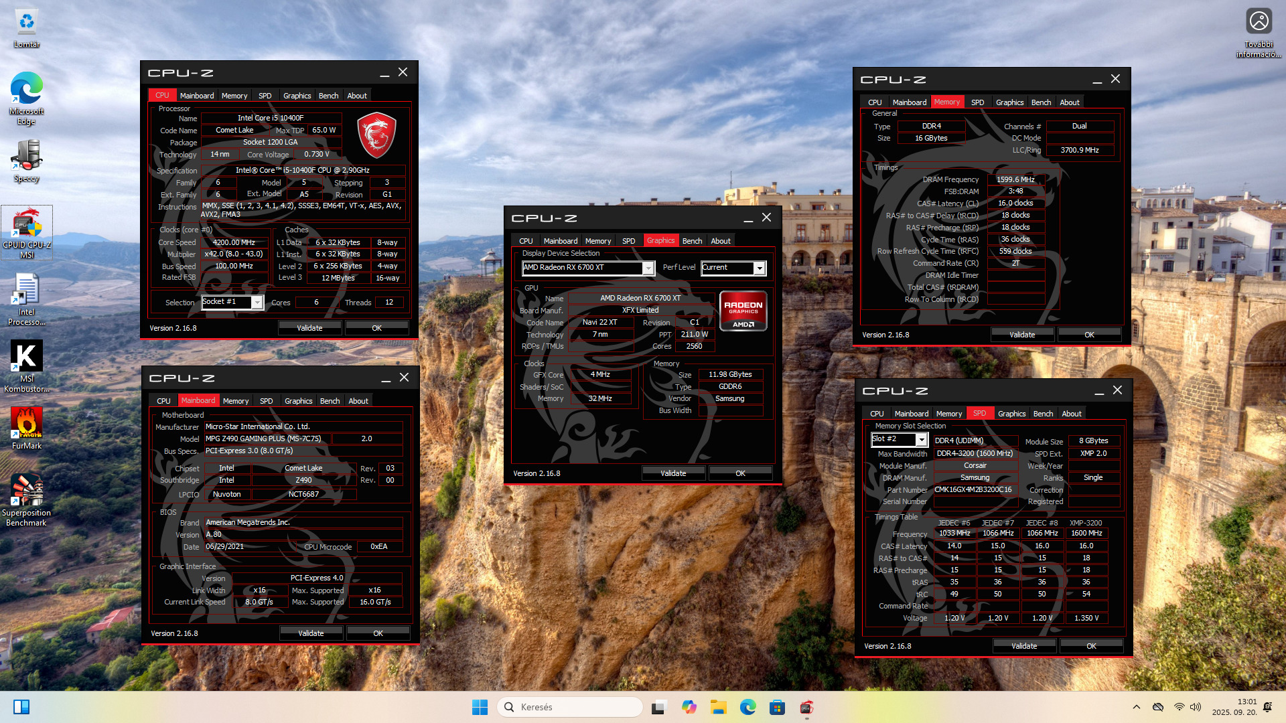The image size is (1286, 723).
Task: Open the Microsoft Store taskbar icon
Action: 777,707
